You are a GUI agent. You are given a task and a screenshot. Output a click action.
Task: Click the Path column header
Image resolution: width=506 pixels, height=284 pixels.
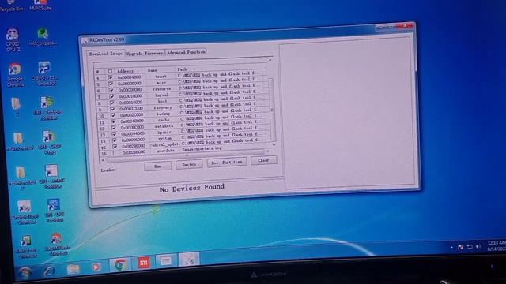pos(219,68)
